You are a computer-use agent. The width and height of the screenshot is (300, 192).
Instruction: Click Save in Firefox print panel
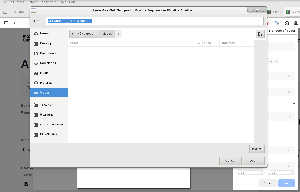pos(287,183)
